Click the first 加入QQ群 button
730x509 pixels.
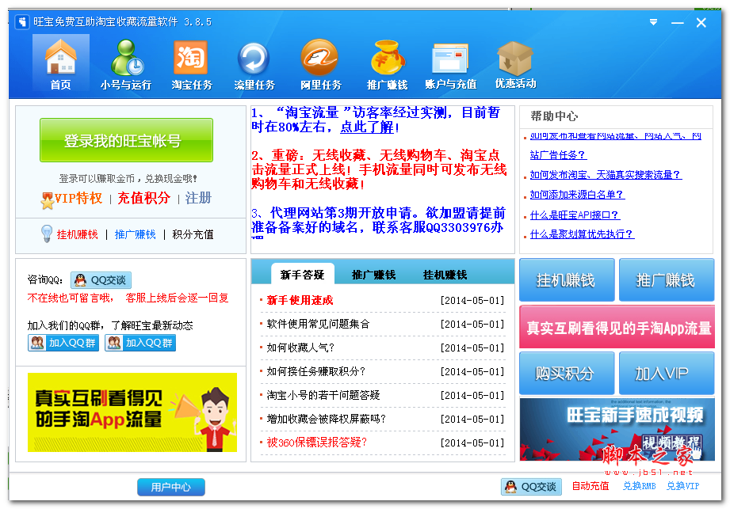coord(63,343)
